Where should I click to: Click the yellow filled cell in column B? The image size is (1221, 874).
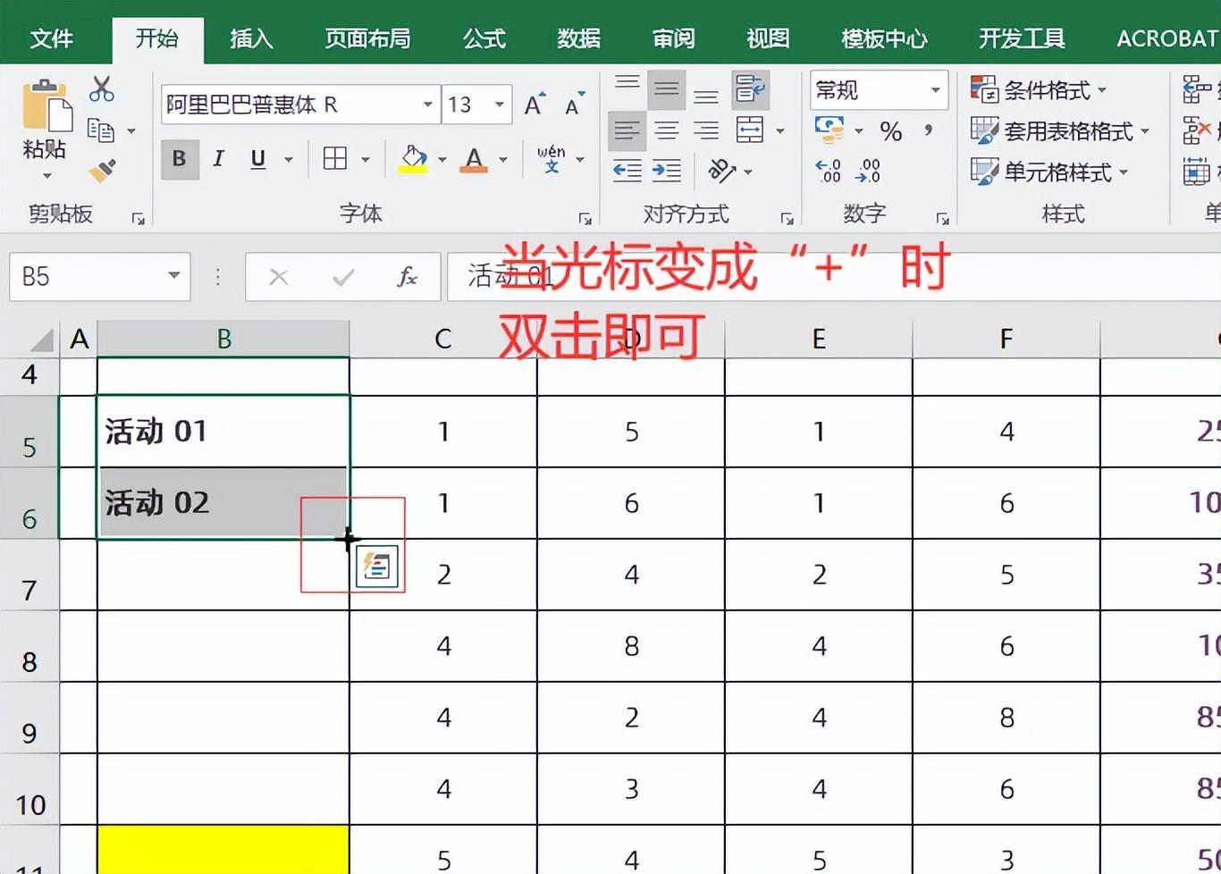tap(223, 850)
